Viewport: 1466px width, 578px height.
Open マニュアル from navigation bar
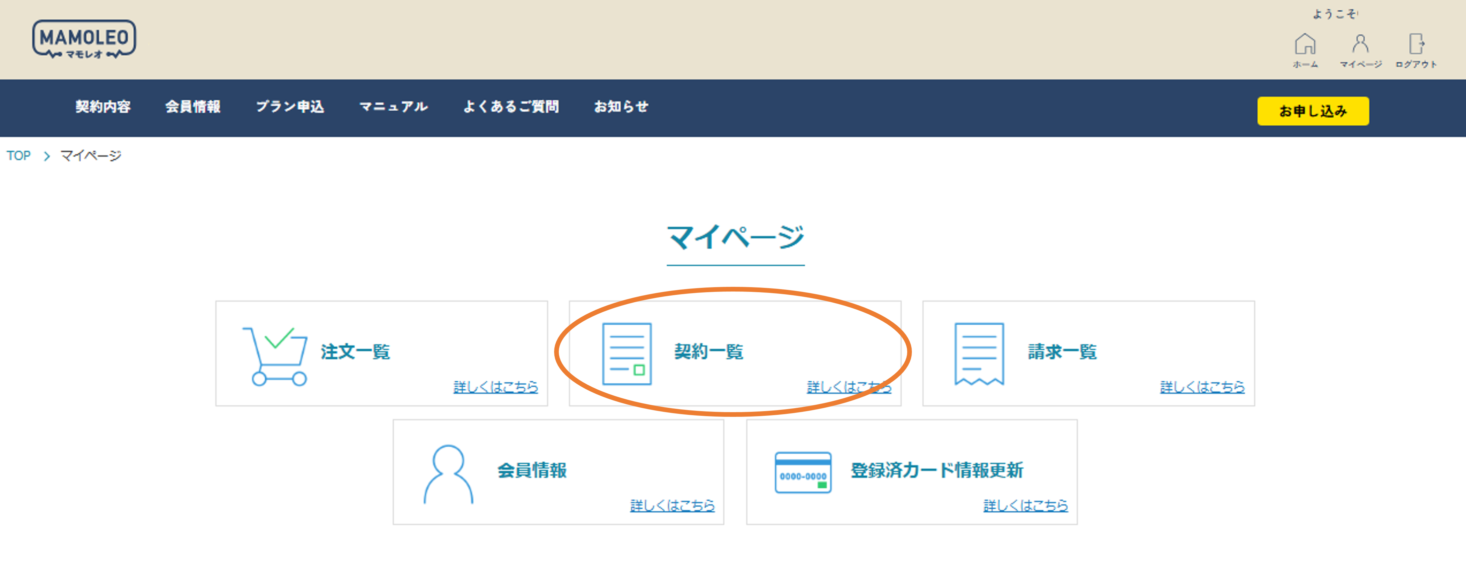pos(393,107)
